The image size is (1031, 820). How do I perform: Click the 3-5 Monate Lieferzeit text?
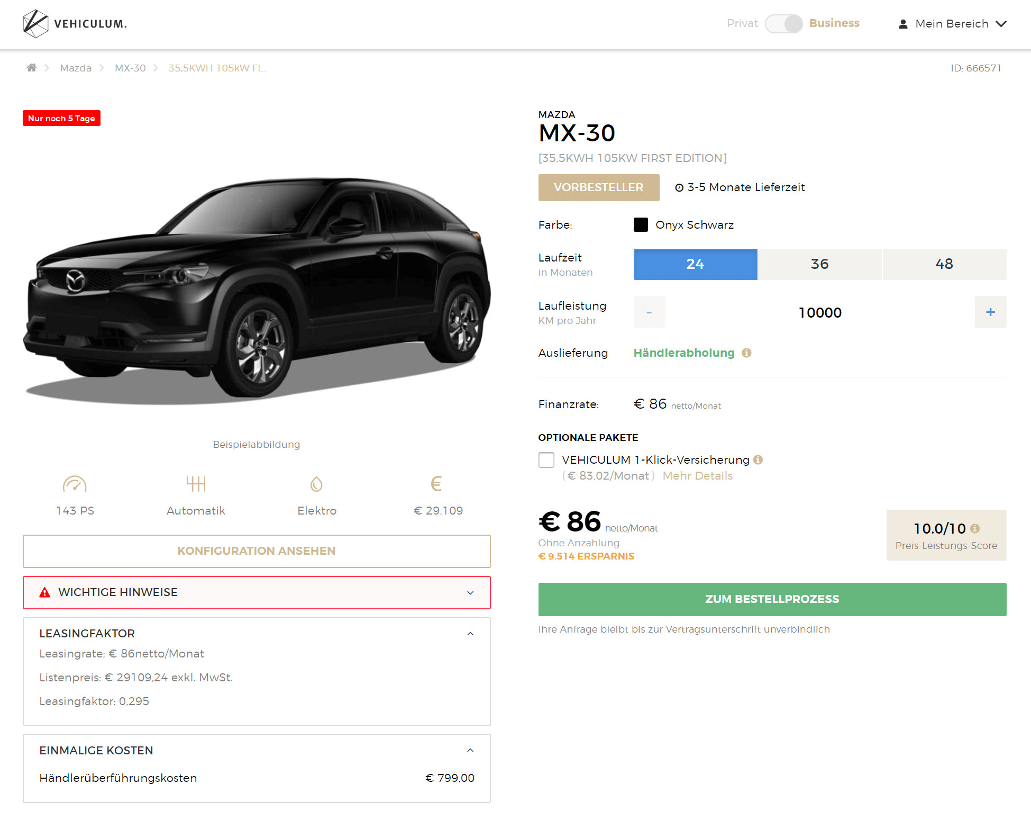tap(746, 187)
